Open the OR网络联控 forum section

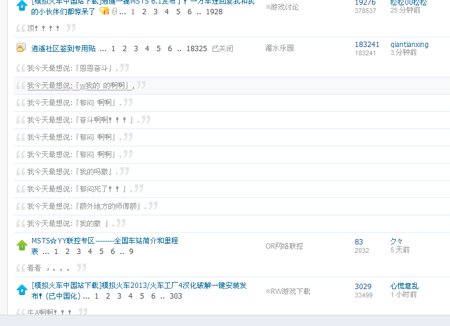tap(284, 246)
